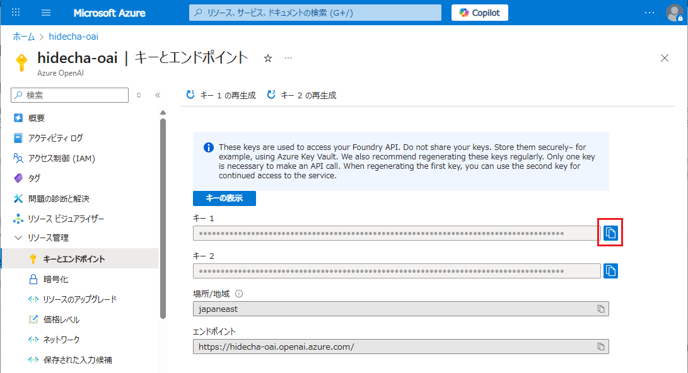The width and height of the screenshot is (688, 373).
Task: Click the Microsoft Azure home logo text
Action: pos(109,13)
